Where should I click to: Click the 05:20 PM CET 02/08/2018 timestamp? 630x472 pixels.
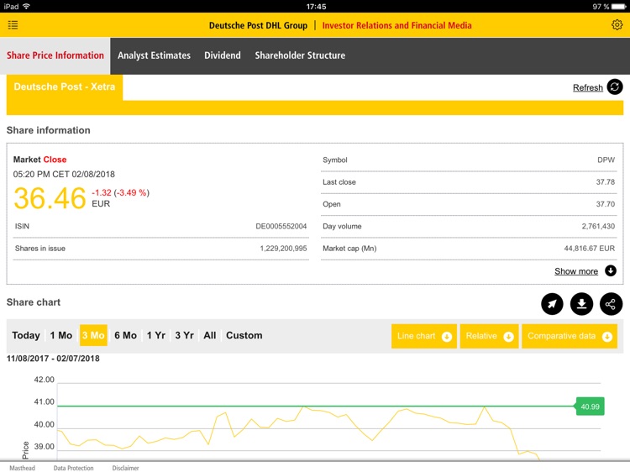[64, 175]
